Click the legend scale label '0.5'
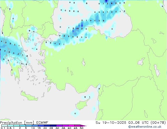 click(x=9, y=128)
